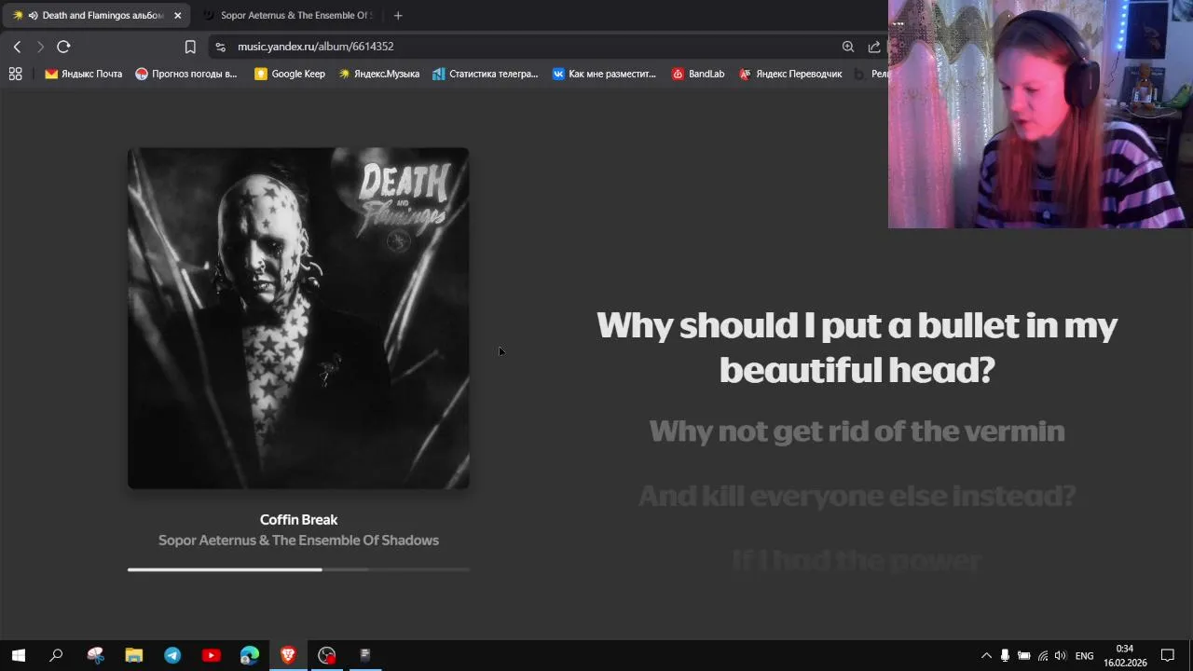Open the clock and date flyout

click(1125, 656)
